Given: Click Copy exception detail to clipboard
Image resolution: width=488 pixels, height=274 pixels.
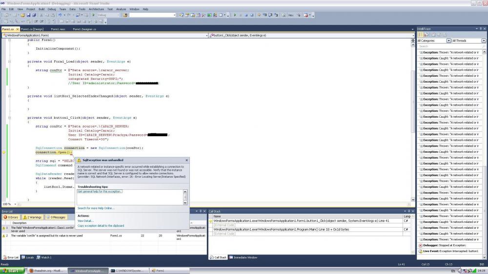Looking at the screenshot, I should [101, 226].
